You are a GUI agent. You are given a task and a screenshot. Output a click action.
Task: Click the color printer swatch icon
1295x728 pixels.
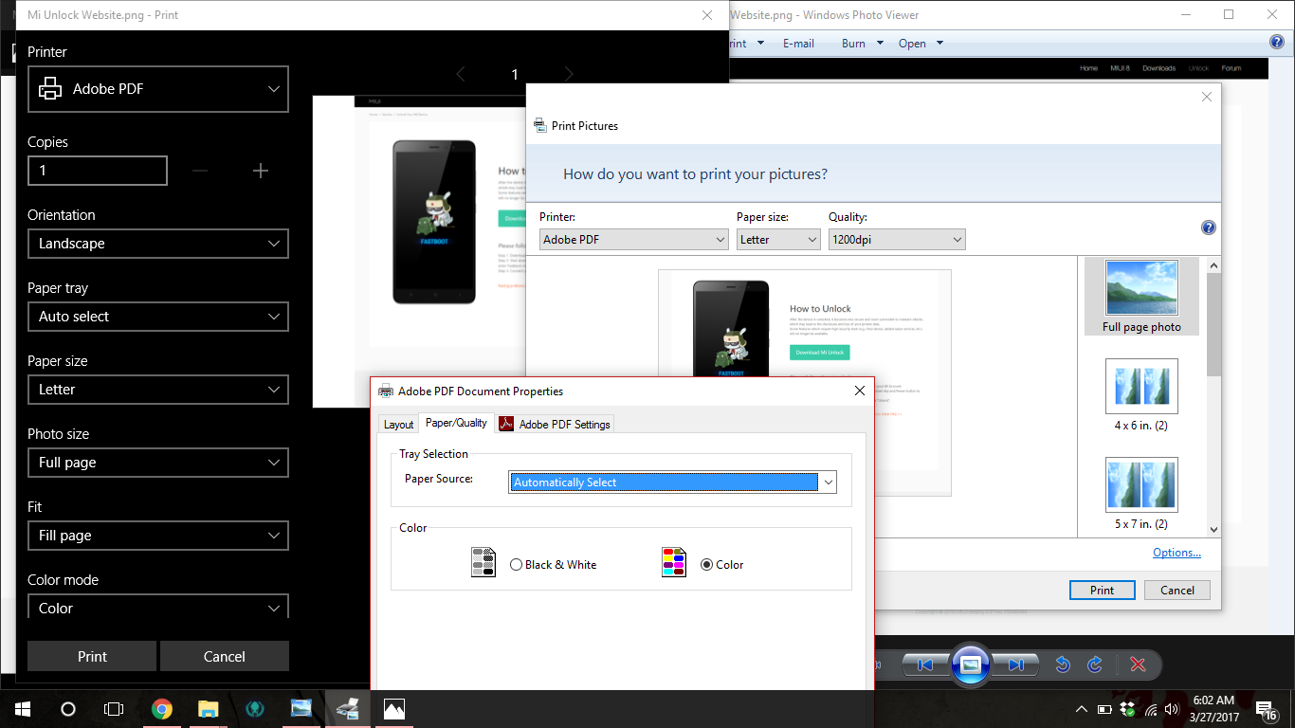pyautogui.click(x=674, y=562)
